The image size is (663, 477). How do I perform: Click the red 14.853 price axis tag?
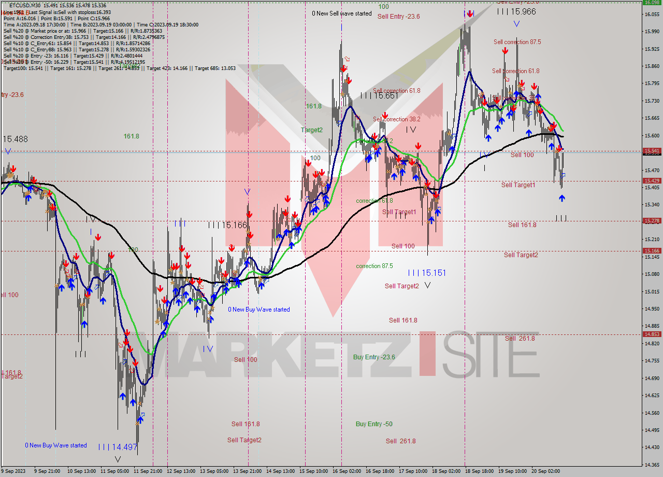point(651,334)
